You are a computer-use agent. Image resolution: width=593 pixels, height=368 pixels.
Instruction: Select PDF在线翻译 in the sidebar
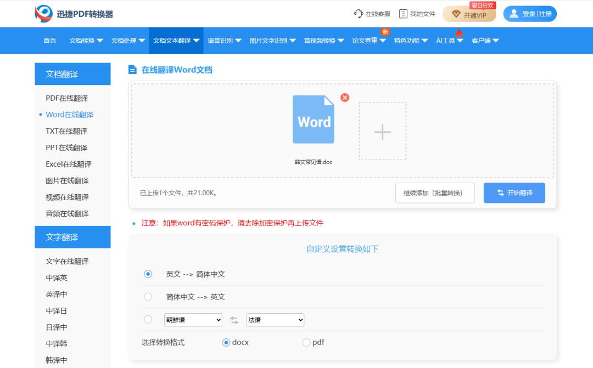pyautogui.click(x=69, y=98)
